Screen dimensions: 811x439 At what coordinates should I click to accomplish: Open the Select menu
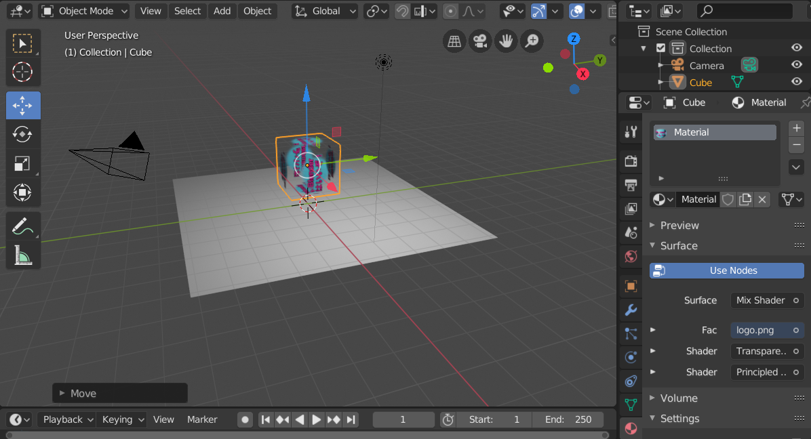(187, 11)
